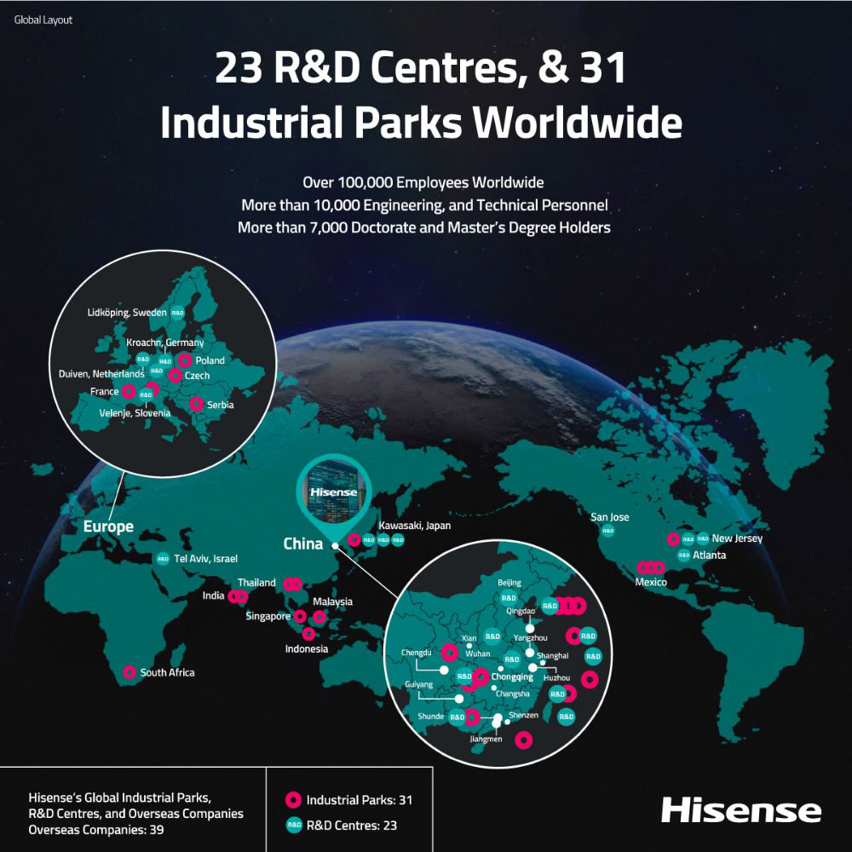Select the "Yangzhou" label
852x852 pixels.
pos(530,637)
